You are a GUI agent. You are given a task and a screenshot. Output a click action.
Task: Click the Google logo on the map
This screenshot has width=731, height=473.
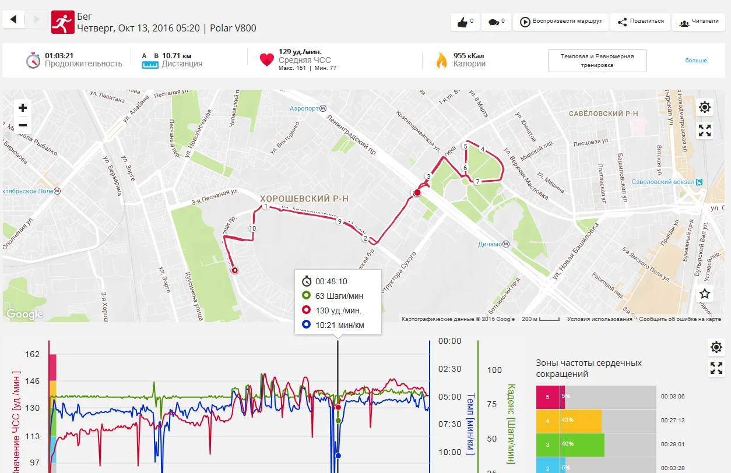24,315
